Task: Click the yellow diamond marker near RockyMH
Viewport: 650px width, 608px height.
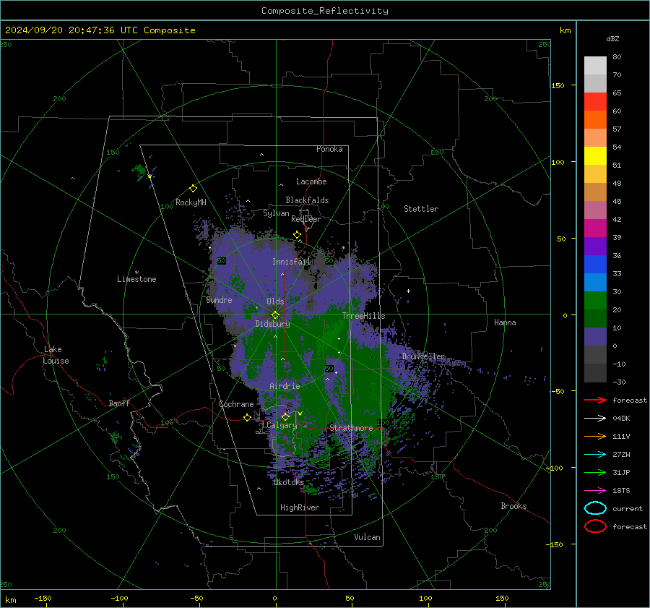Action: point(193,189)
